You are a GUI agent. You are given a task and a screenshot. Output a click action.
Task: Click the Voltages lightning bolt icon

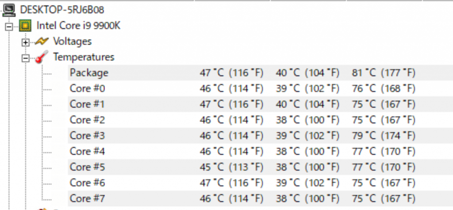pos(42,42)
